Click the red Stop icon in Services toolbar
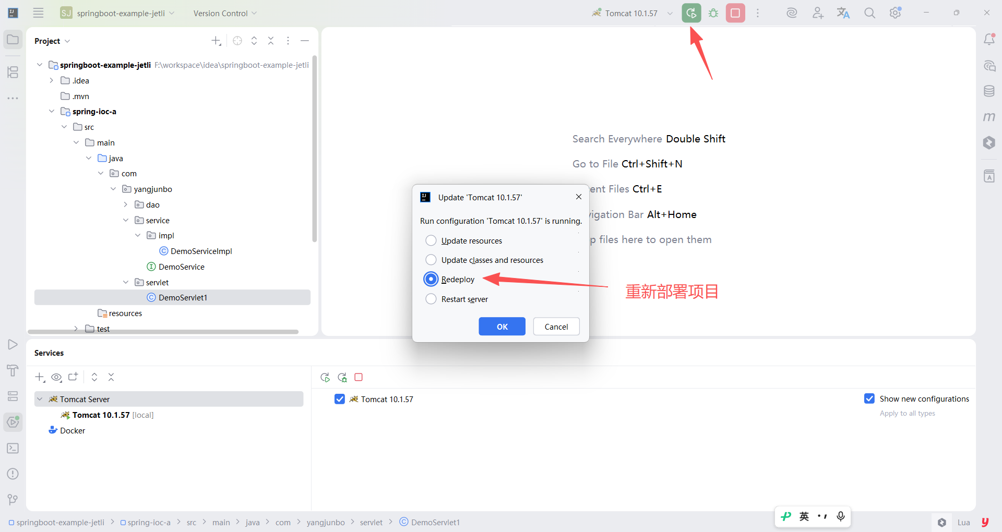The height and width of the screenshot is (532, 1002). pos(359,377)
